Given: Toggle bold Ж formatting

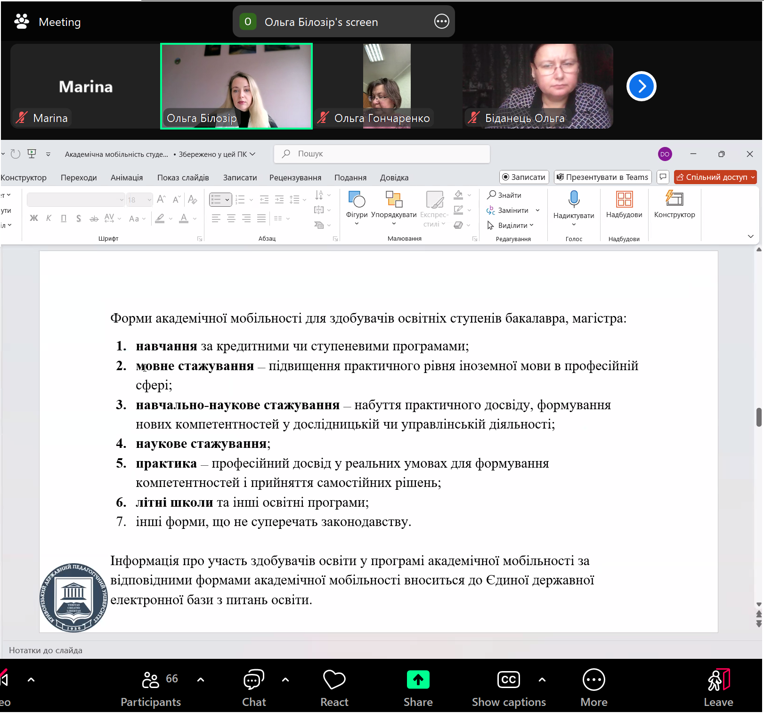Looking at the screenshot, I should [x=34, y=218].
